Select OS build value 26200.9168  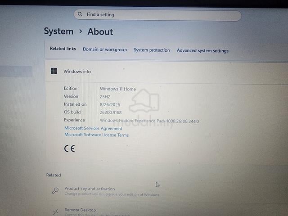(x=111, y=112)
